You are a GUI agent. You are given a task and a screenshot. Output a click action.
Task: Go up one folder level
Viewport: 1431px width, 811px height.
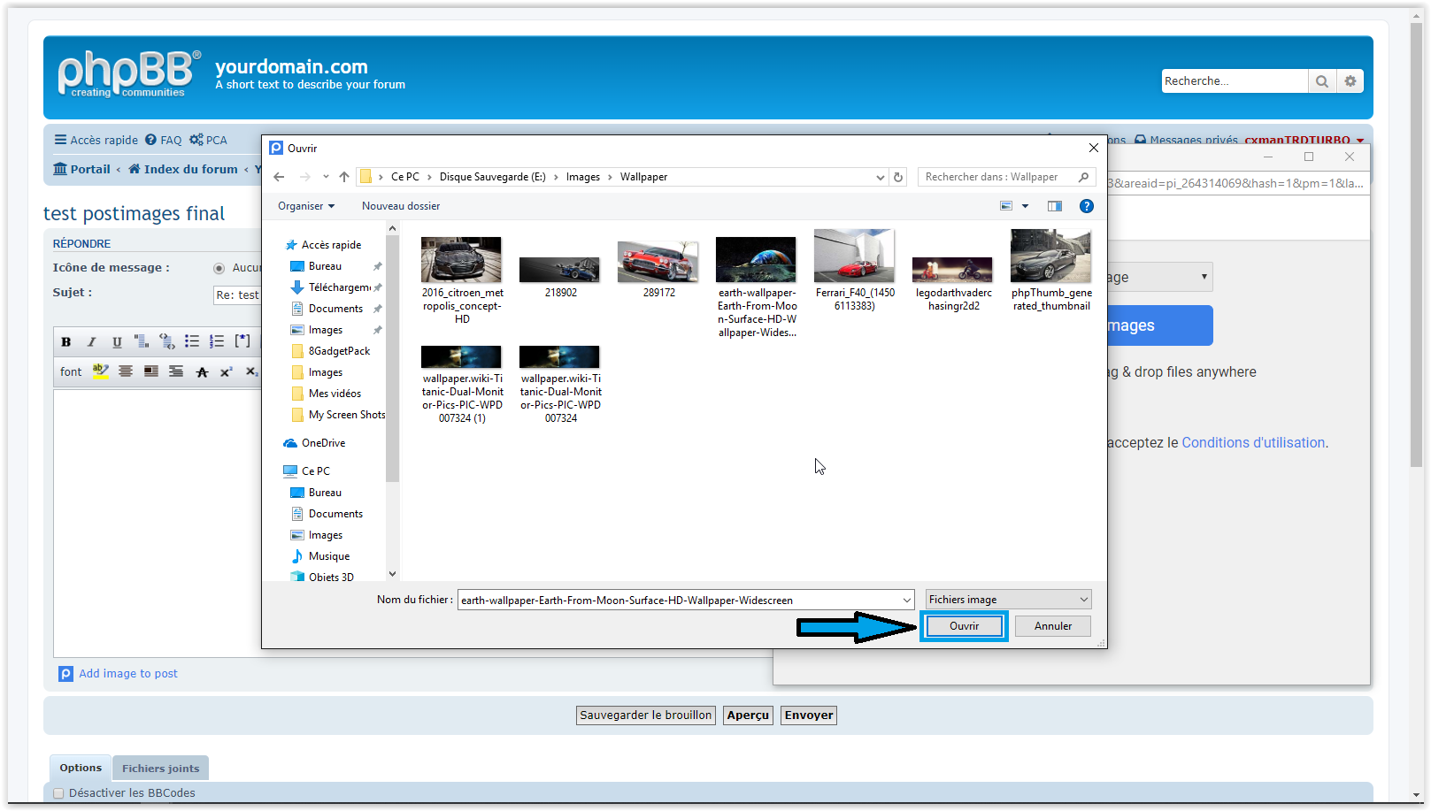coord(344,177)
